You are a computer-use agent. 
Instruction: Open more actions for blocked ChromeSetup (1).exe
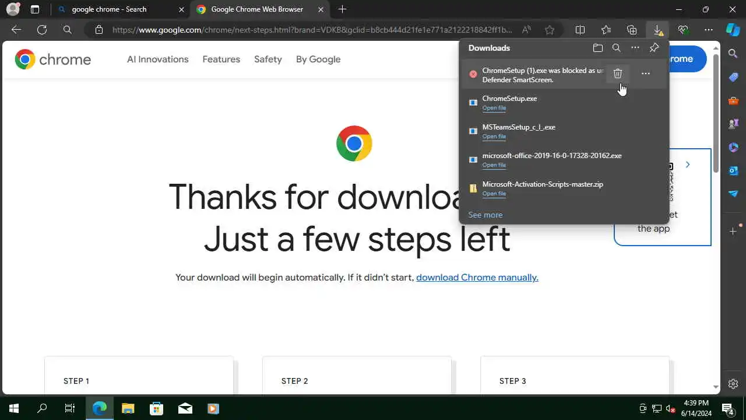646,73
